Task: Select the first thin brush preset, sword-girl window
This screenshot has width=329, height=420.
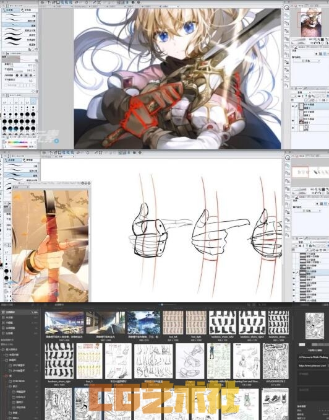Action: tap(19, 15)
